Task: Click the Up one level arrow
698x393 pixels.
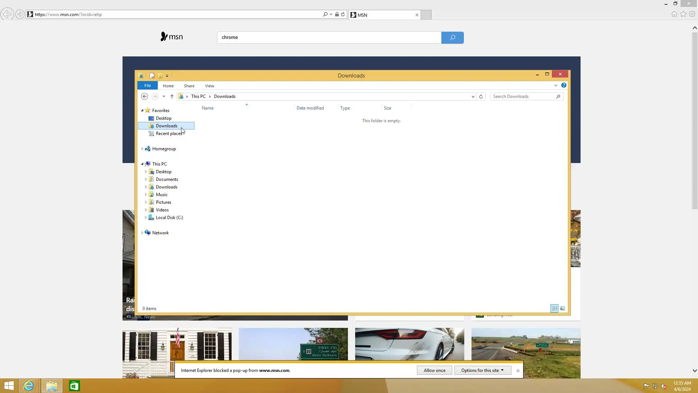Action: [x=172, y=96]
